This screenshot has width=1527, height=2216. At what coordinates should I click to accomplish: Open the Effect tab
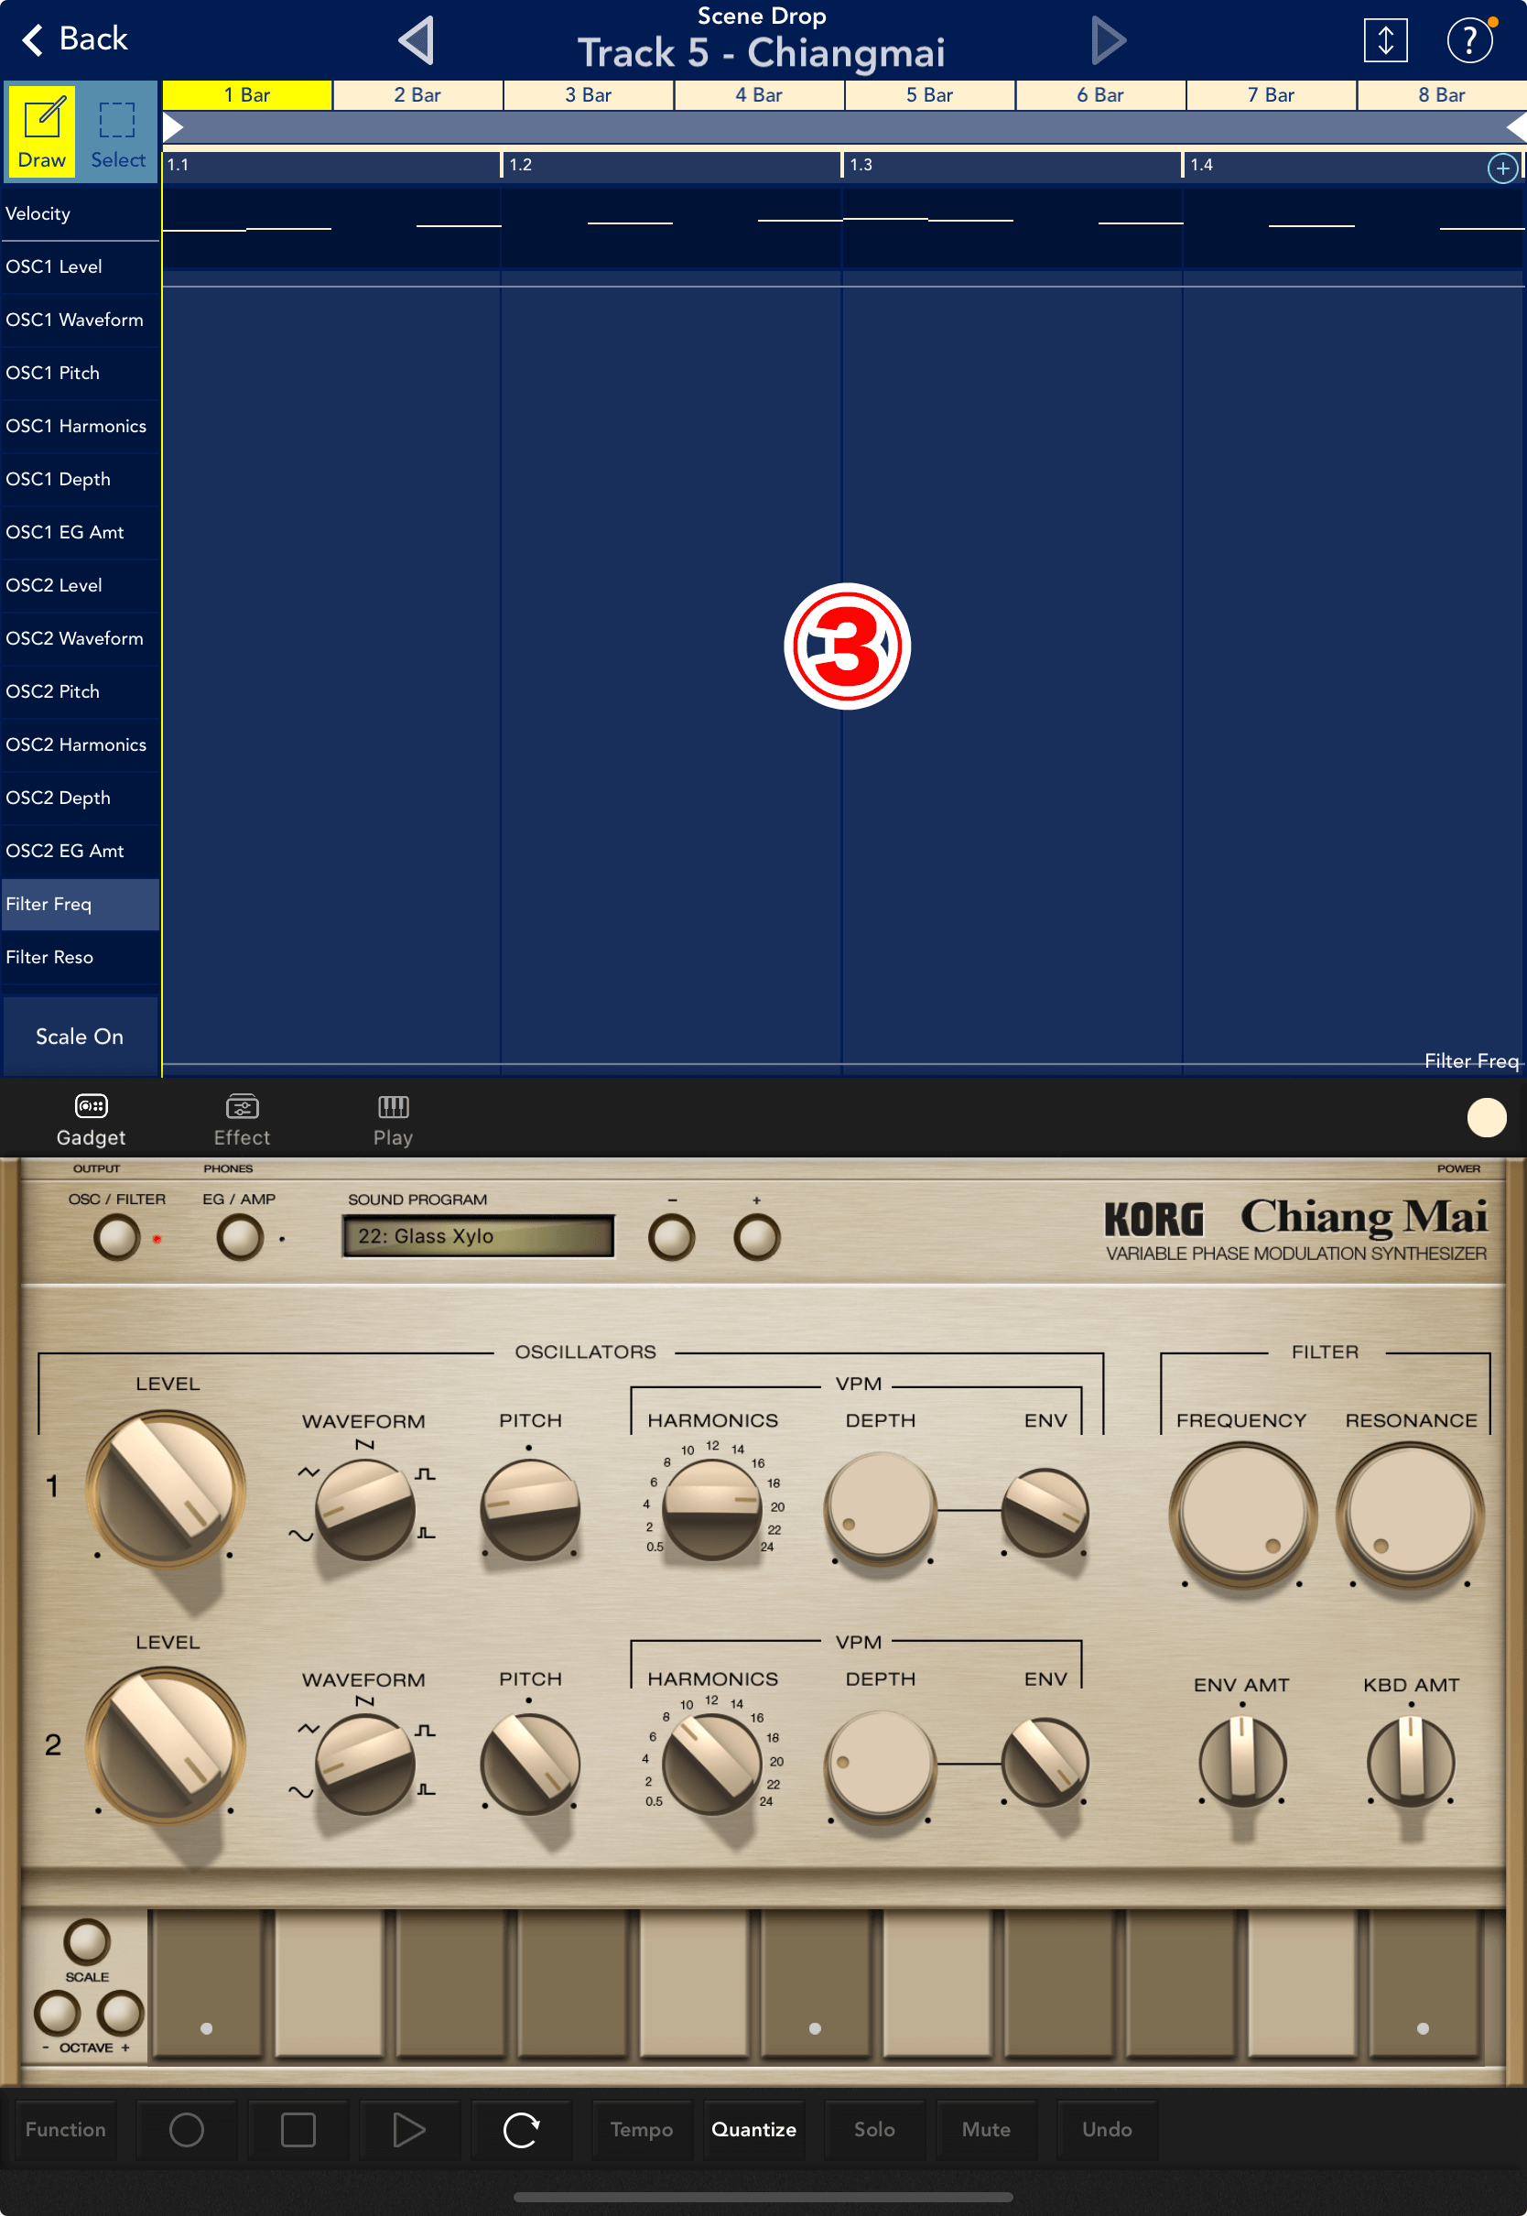242,1120
